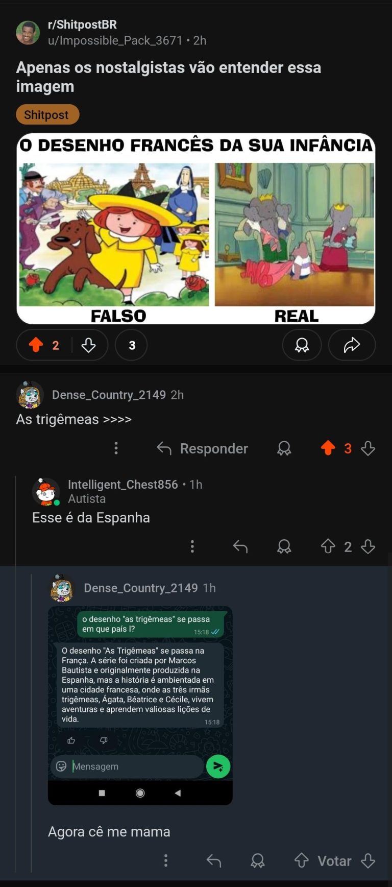Upvote the main post

tap(36, 345)
